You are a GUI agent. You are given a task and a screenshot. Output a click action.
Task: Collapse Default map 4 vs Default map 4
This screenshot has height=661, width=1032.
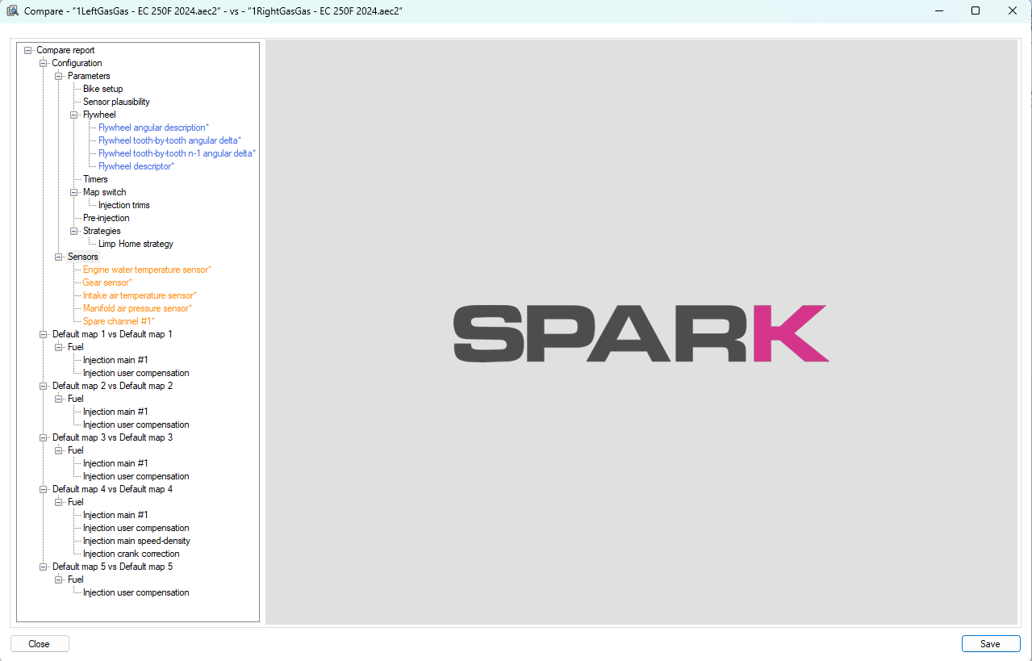tap(44, 489)
